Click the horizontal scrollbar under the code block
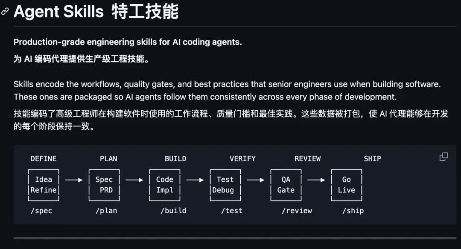 click(x=235, y=238)
